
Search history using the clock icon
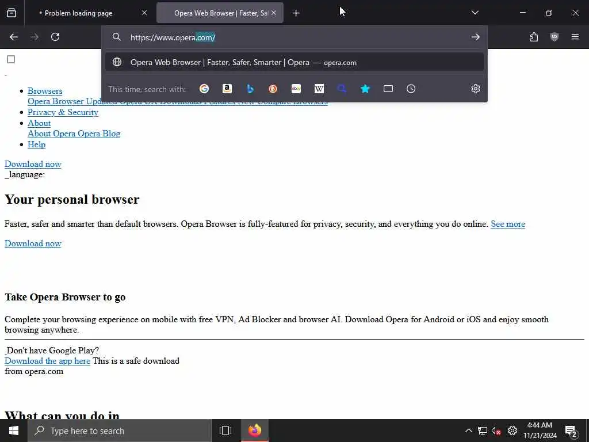point(411,89)
